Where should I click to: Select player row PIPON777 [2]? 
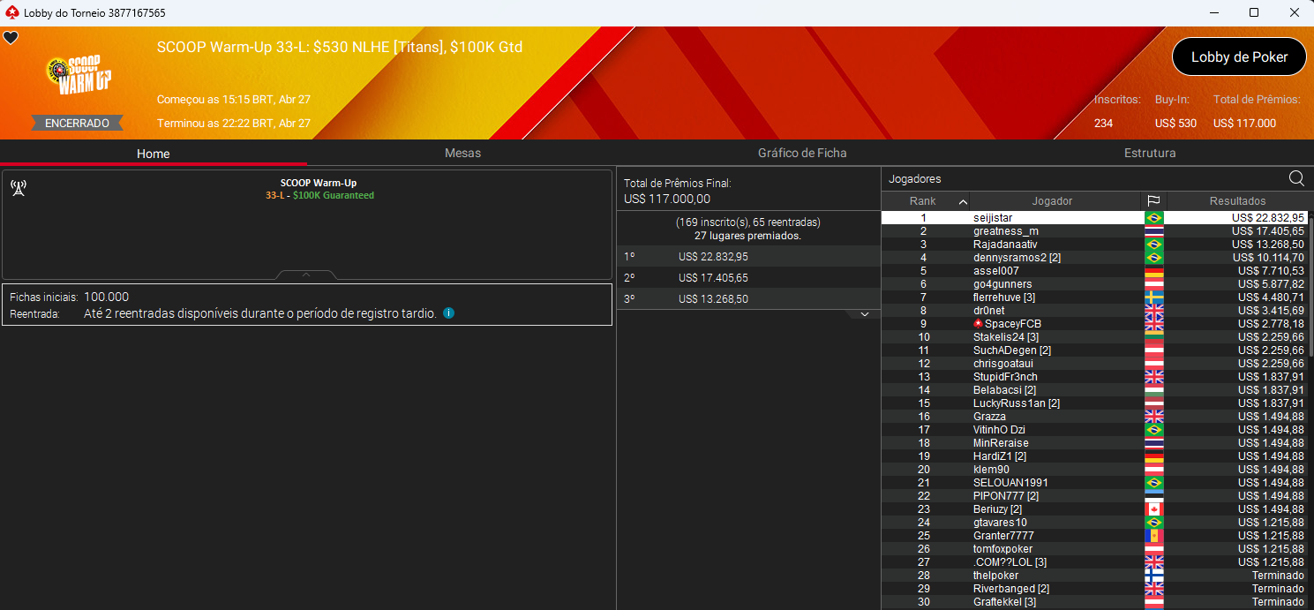[x=1094, y=496]
